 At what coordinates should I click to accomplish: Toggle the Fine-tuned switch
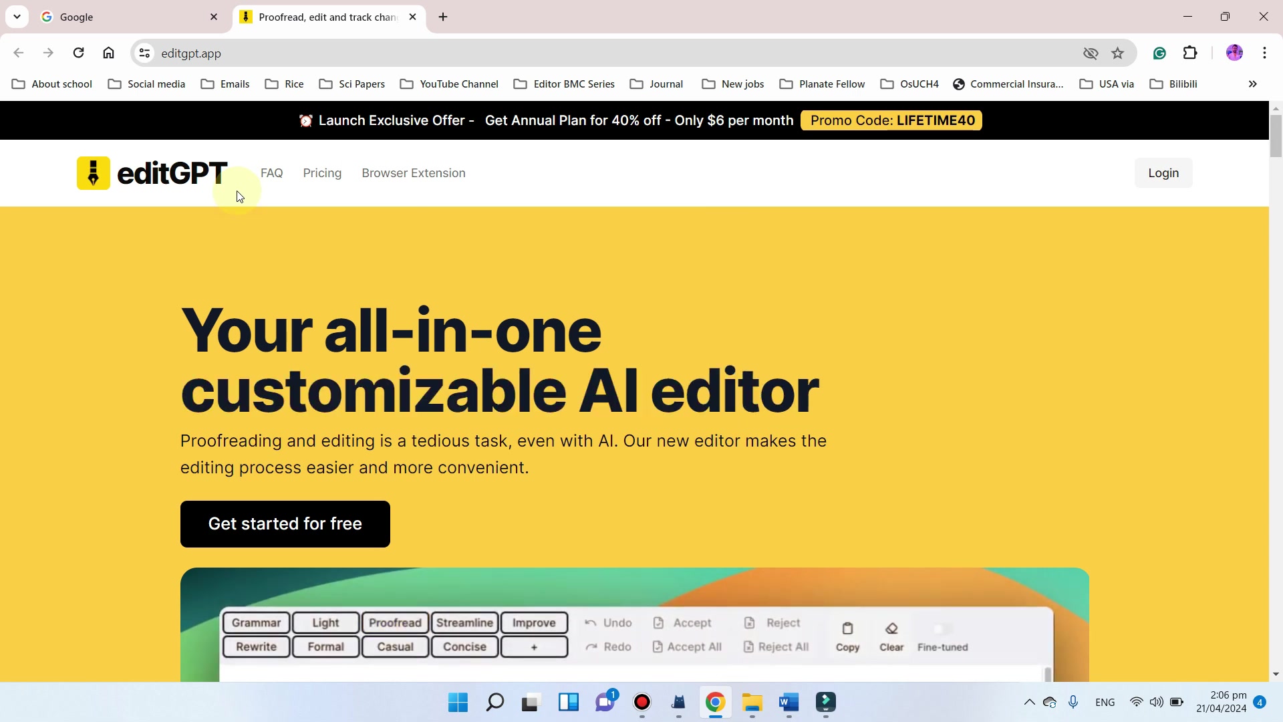942,628
